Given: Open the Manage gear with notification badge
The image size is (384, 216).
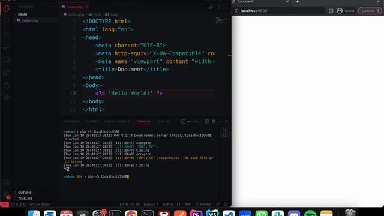Looking at the screenshot, I should point(7,195).
